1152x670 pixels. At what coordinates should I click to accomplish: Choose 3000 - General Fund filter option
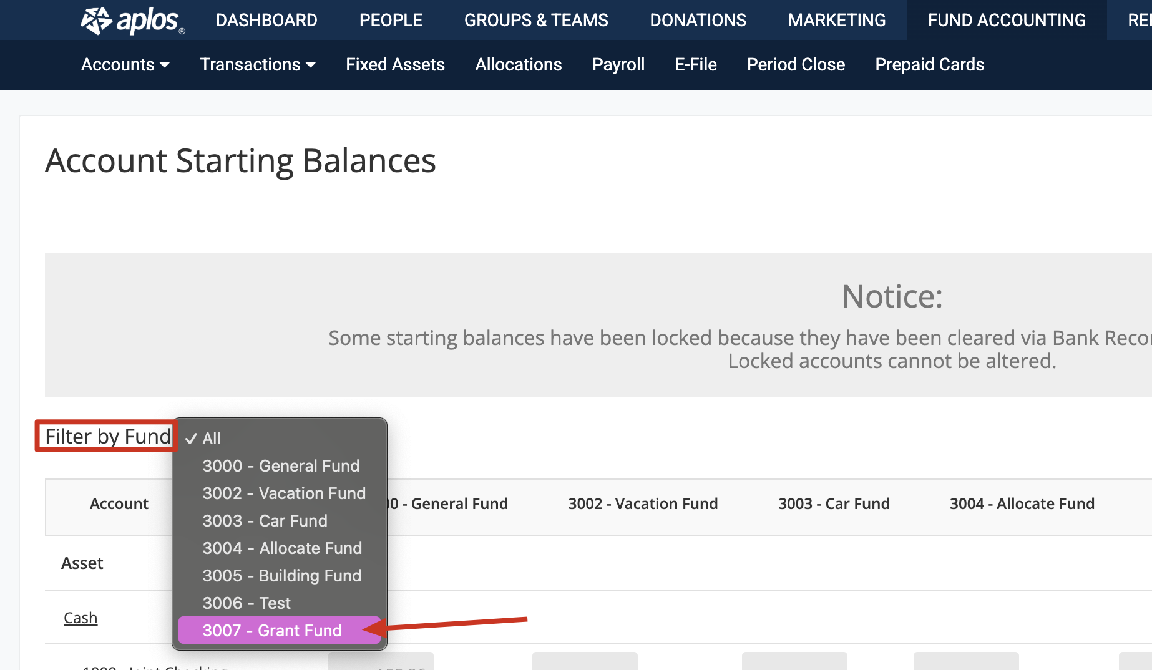(x=281, y=466)
